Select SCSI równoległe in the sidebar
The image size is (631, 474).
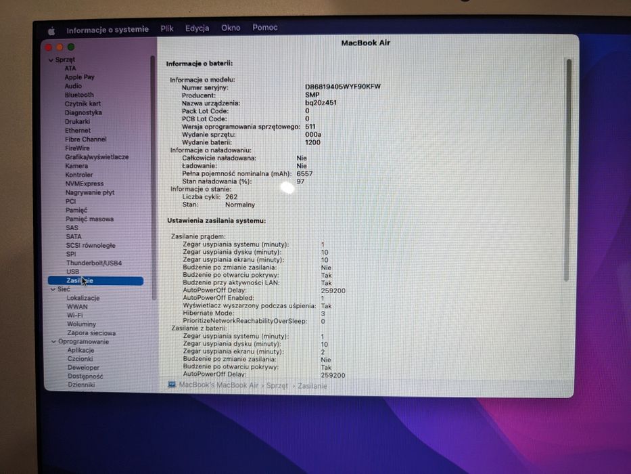tap(91, 245)
